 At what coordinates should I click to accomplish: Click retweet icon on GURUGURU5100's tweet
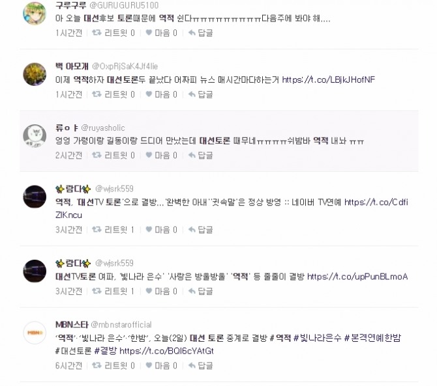click(x=97, y=33)
